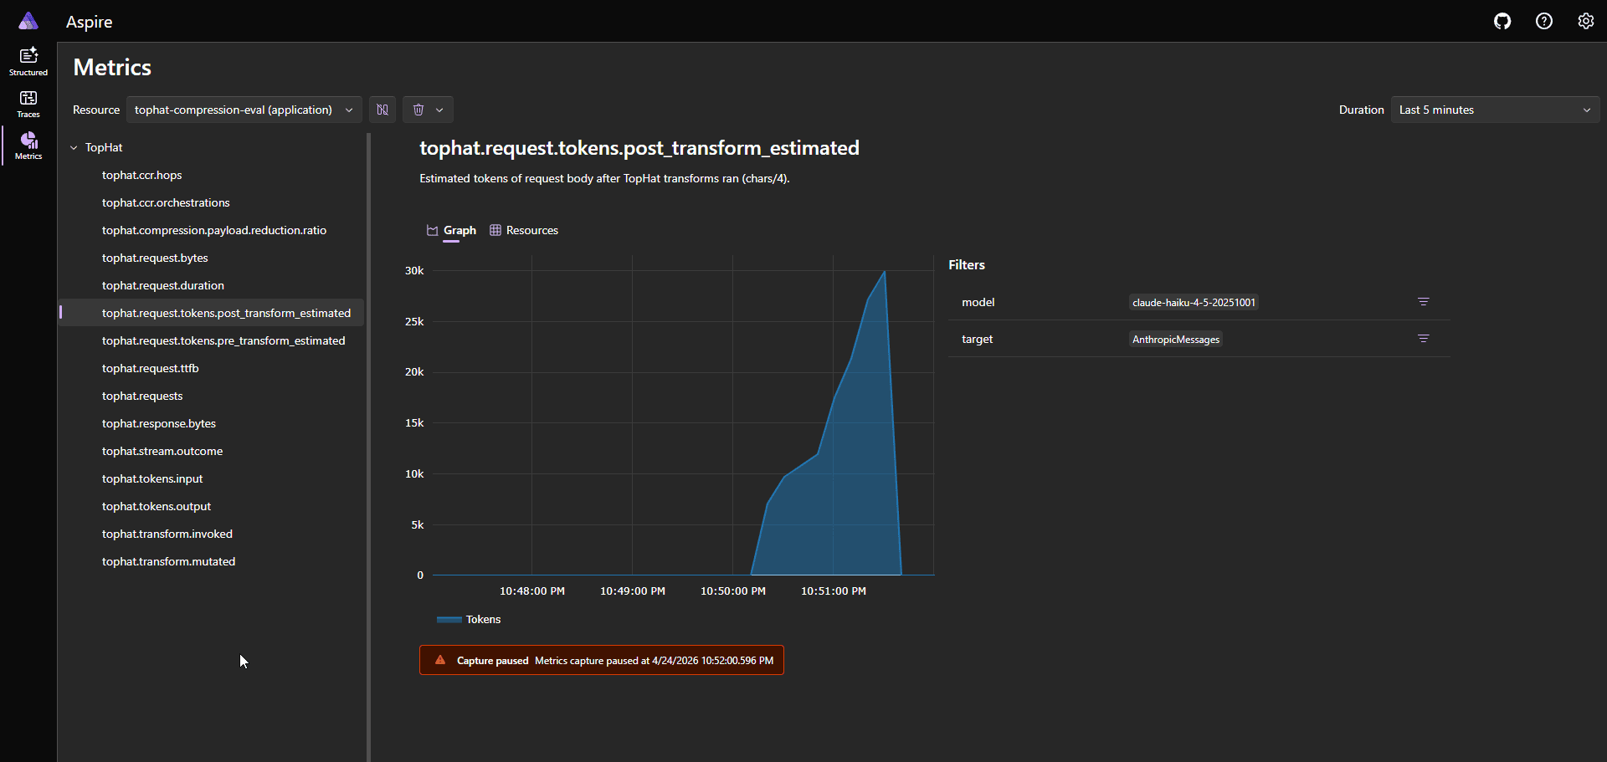1607x762 pixels.
Task: Switch to the Resources tab
Action: (524, 230)
